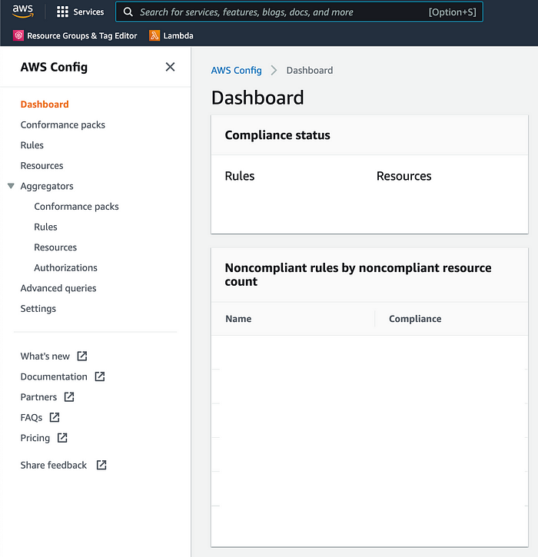Image resolution: width=538 pixels, height=557 pixels.
Task: Click the Dashboard page heading
Action: point(257,98)
